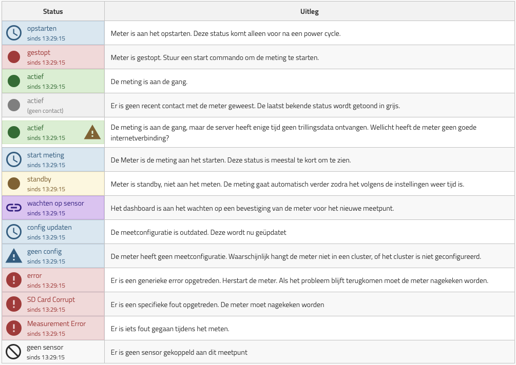Click the brown circle icon for 'standby'
Screen dimensions: 516x365
(x=14, y=184)
